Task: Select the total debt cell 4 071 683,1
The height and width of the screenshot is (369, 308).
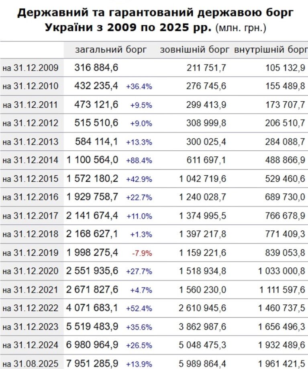Action: [92, 308]
